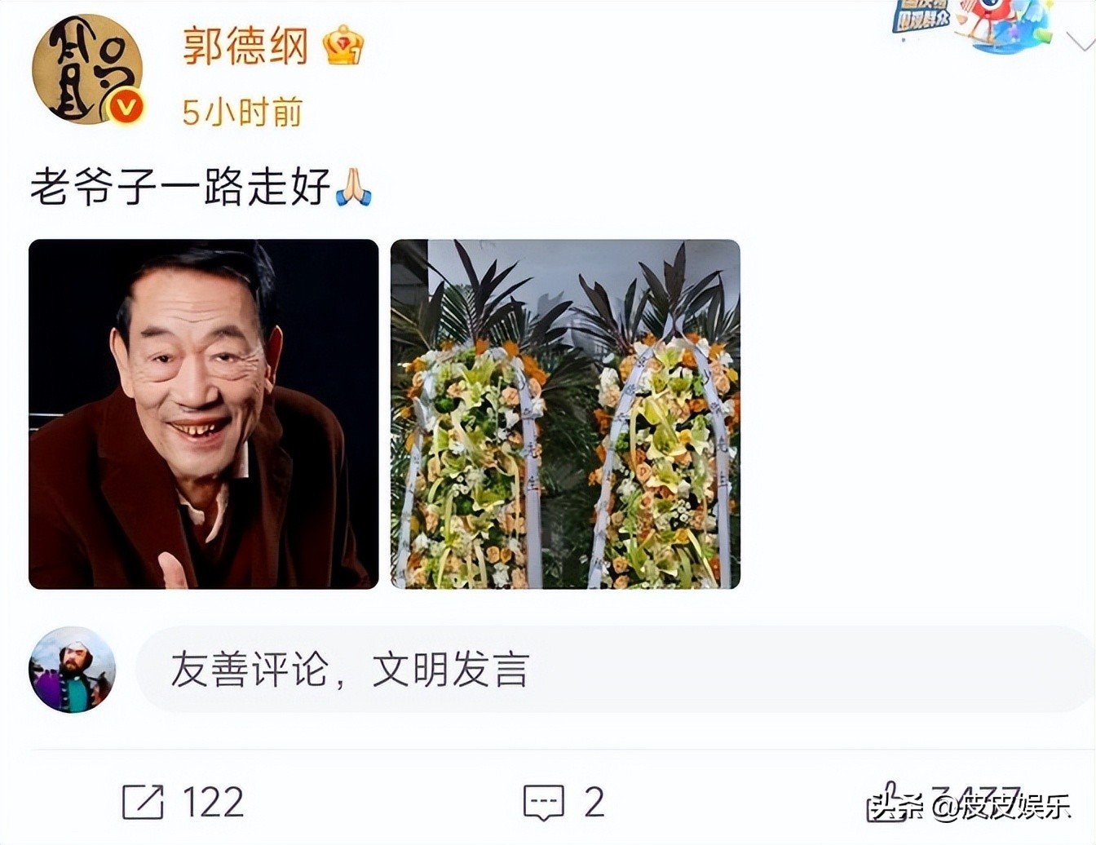View the flower wreaths photo
Image resolution: width=1096 pixels, height=845 pixels.
565,414
